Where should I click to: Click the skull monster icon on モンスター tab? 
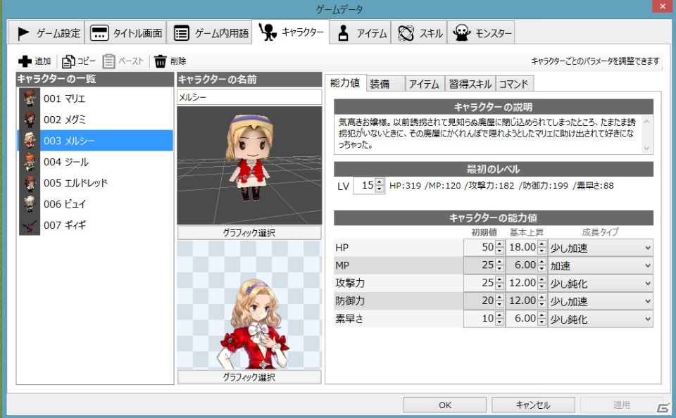tap(461, 33)
